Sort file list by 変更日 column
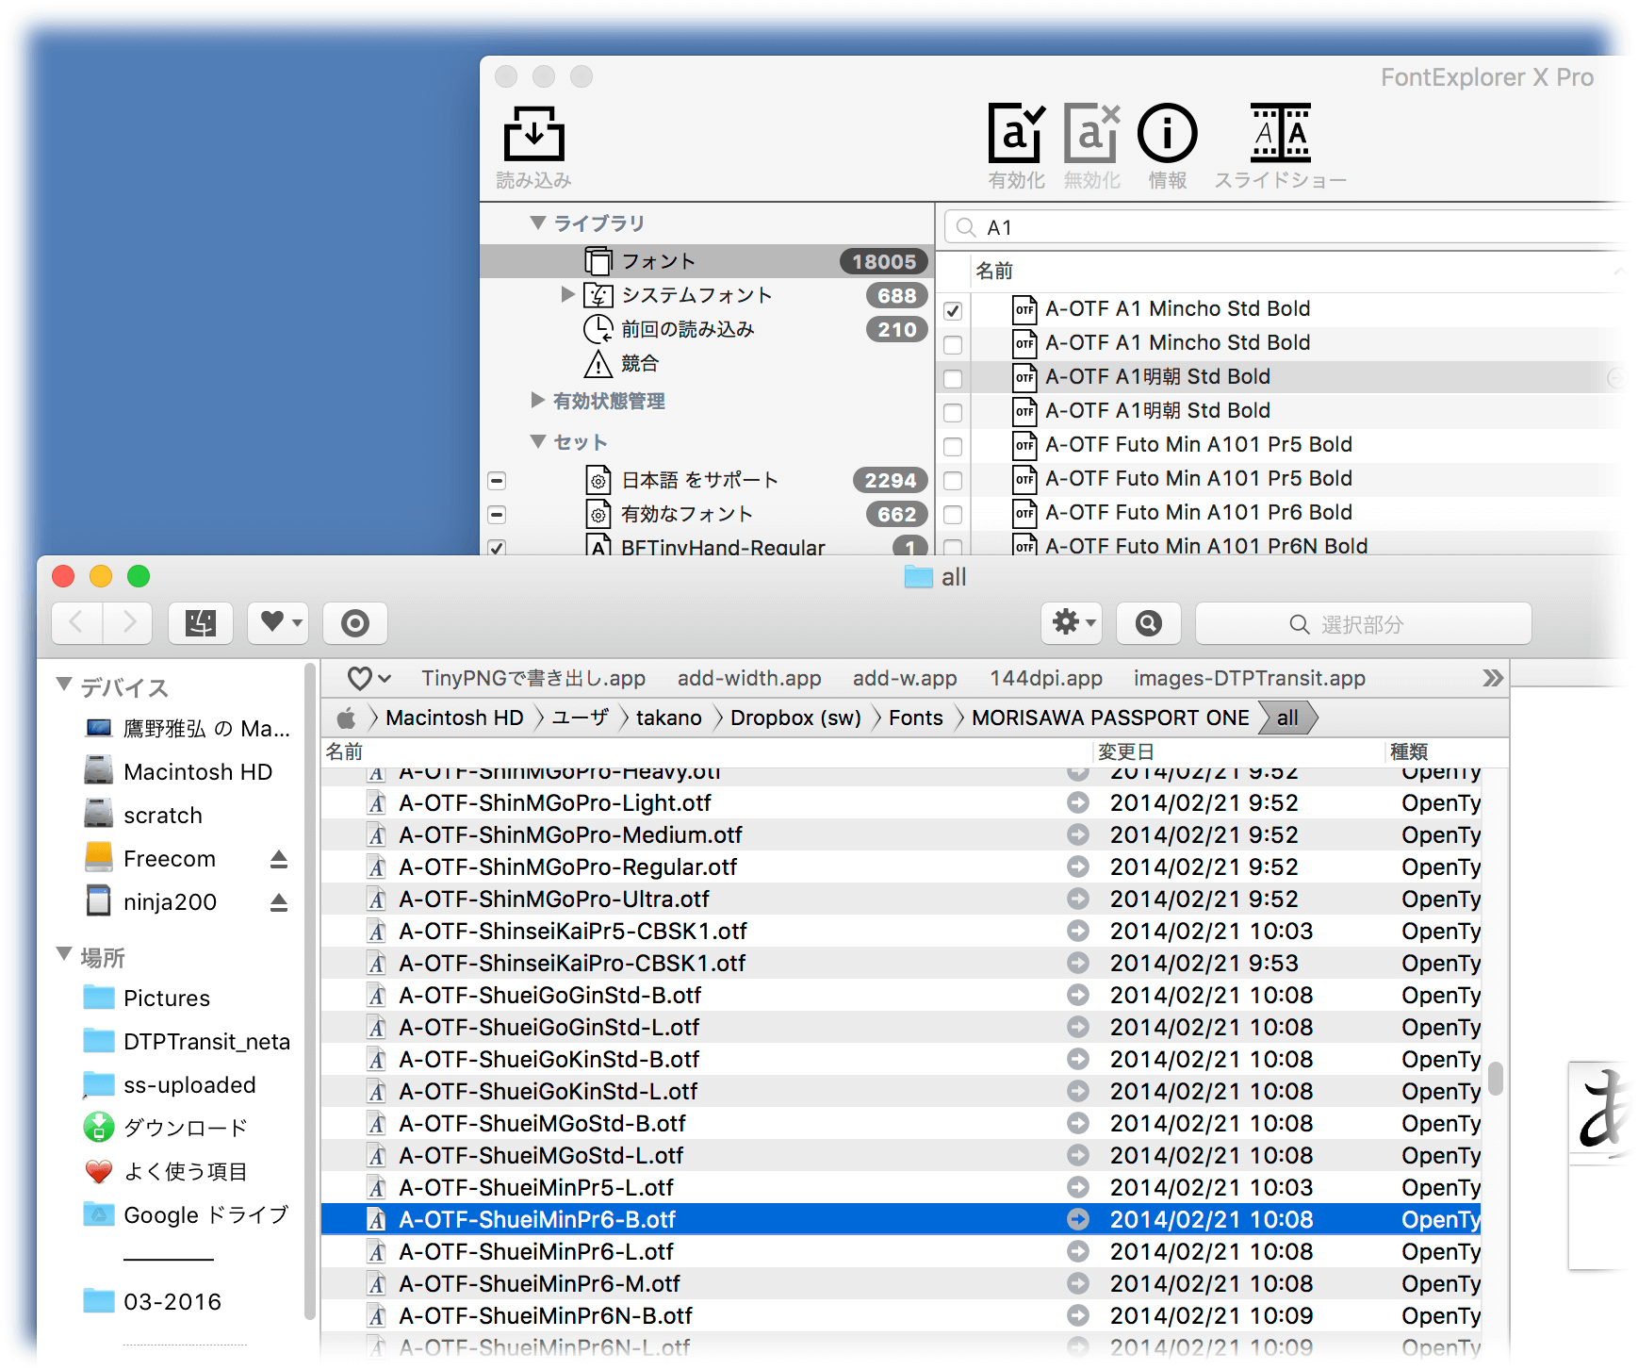The height and width of the screenshot is (1370, 1638). pyautogui.click(x=1125, y=751)
